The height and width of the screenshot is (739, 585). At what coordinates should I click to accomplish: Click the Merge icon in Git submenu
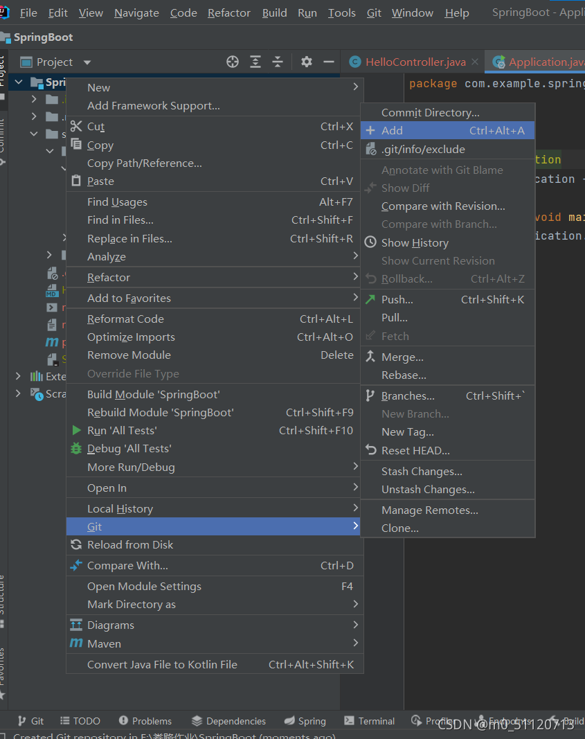[370, 356]
